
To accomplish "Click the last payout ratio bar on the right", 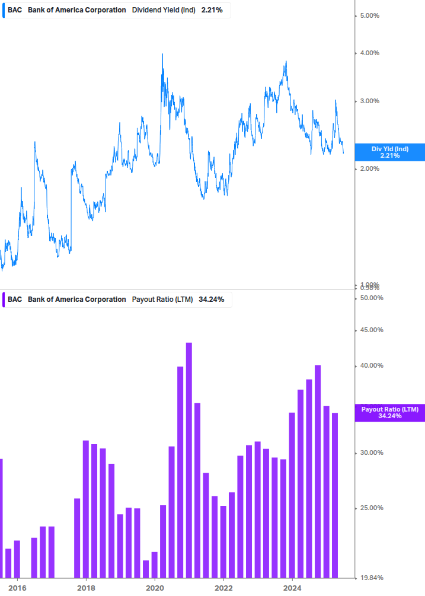I will (335, 496).
